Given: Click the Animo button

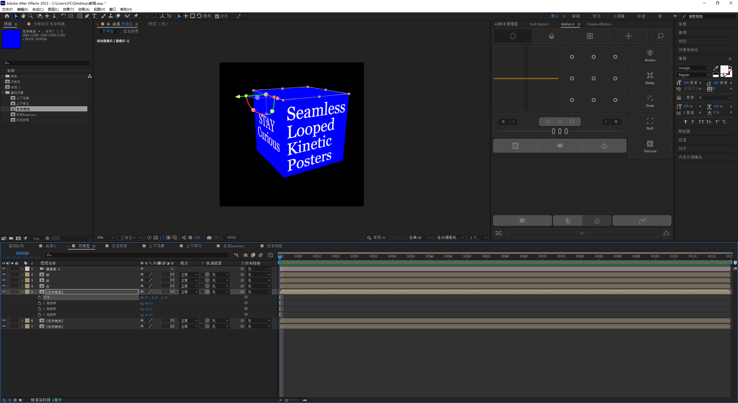Looking at the screenshot, I should coord(650,56).
